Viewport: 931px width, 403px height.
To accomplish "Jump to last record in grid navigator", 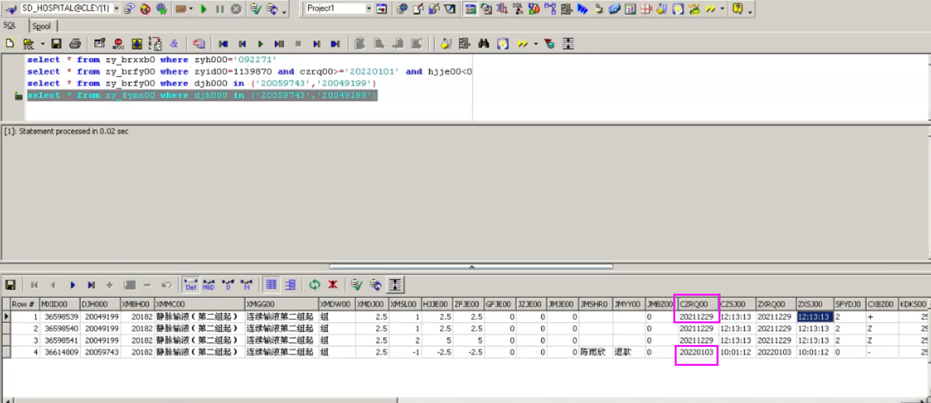I will [x=91, y=285].
